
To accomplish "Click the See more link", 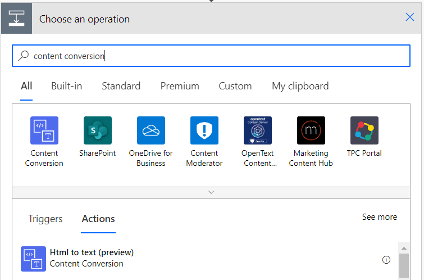I will (x=380, y=217).
